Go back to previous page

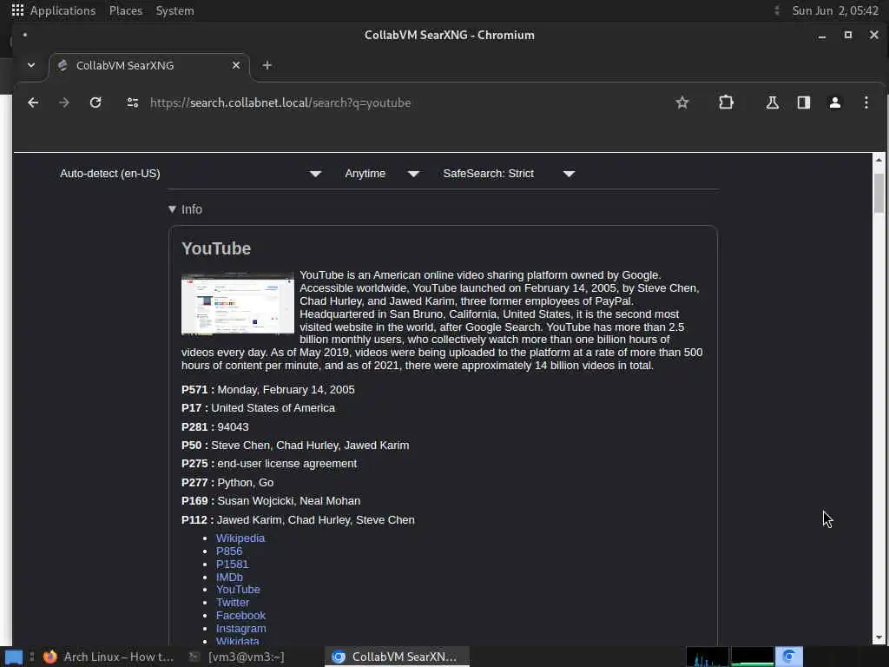pyautogui.click(x=33, y=102)
